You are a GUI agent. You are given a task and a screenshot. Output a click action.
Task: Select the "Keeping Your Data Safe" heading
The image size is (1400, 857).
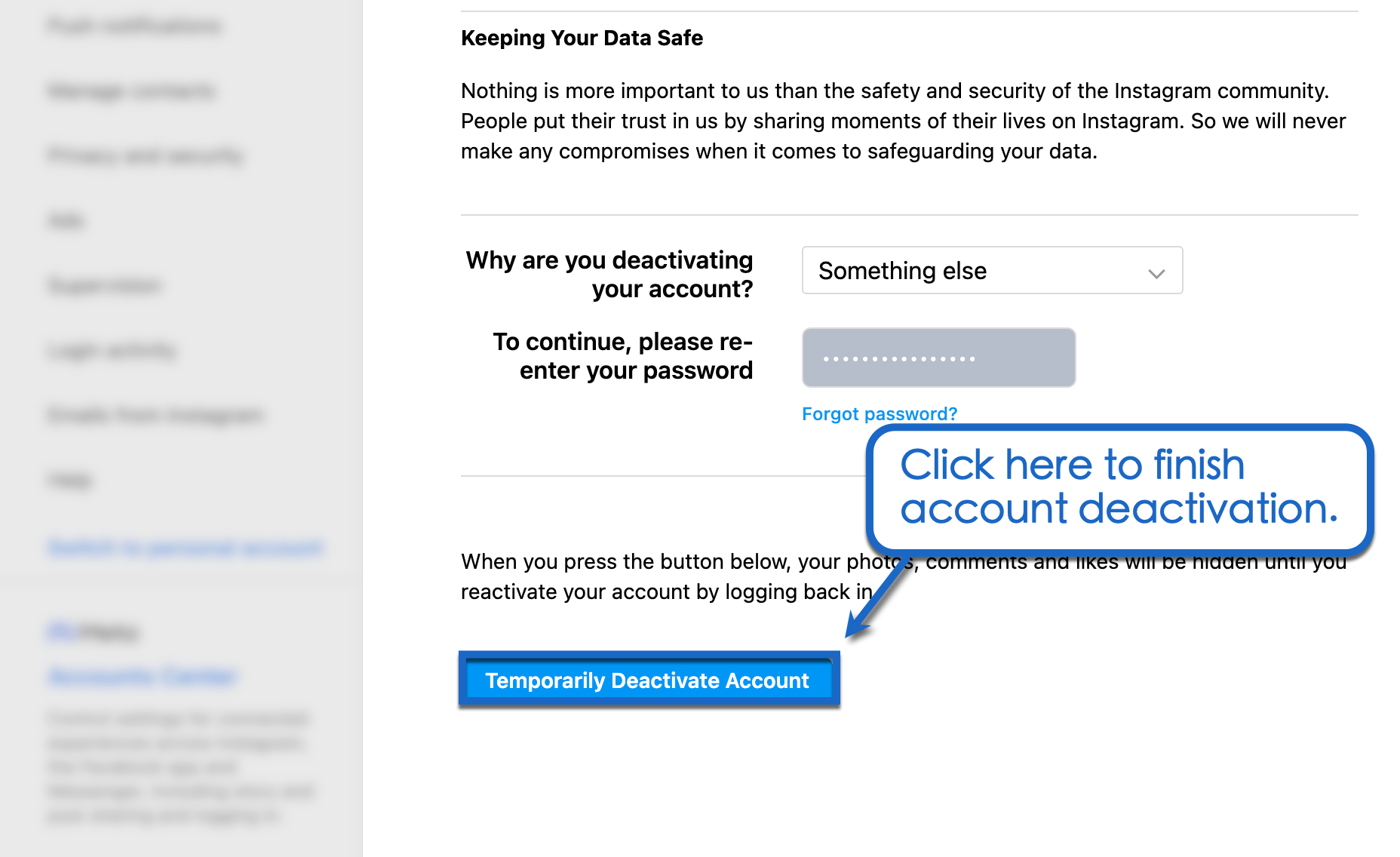pos(582,38)
